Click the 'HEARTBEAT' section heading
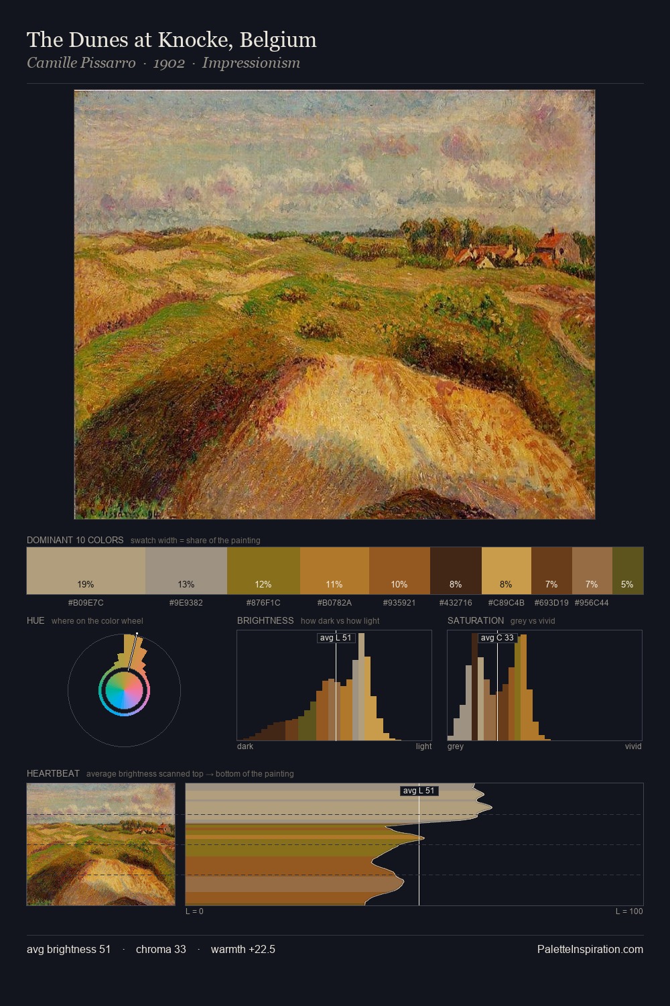Image resolution: width=670 pixels, height=1006 pixels. point(53,774)
